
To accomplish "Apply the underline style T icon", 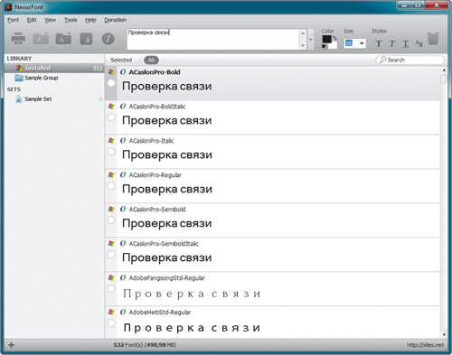I will pos(406,44).
